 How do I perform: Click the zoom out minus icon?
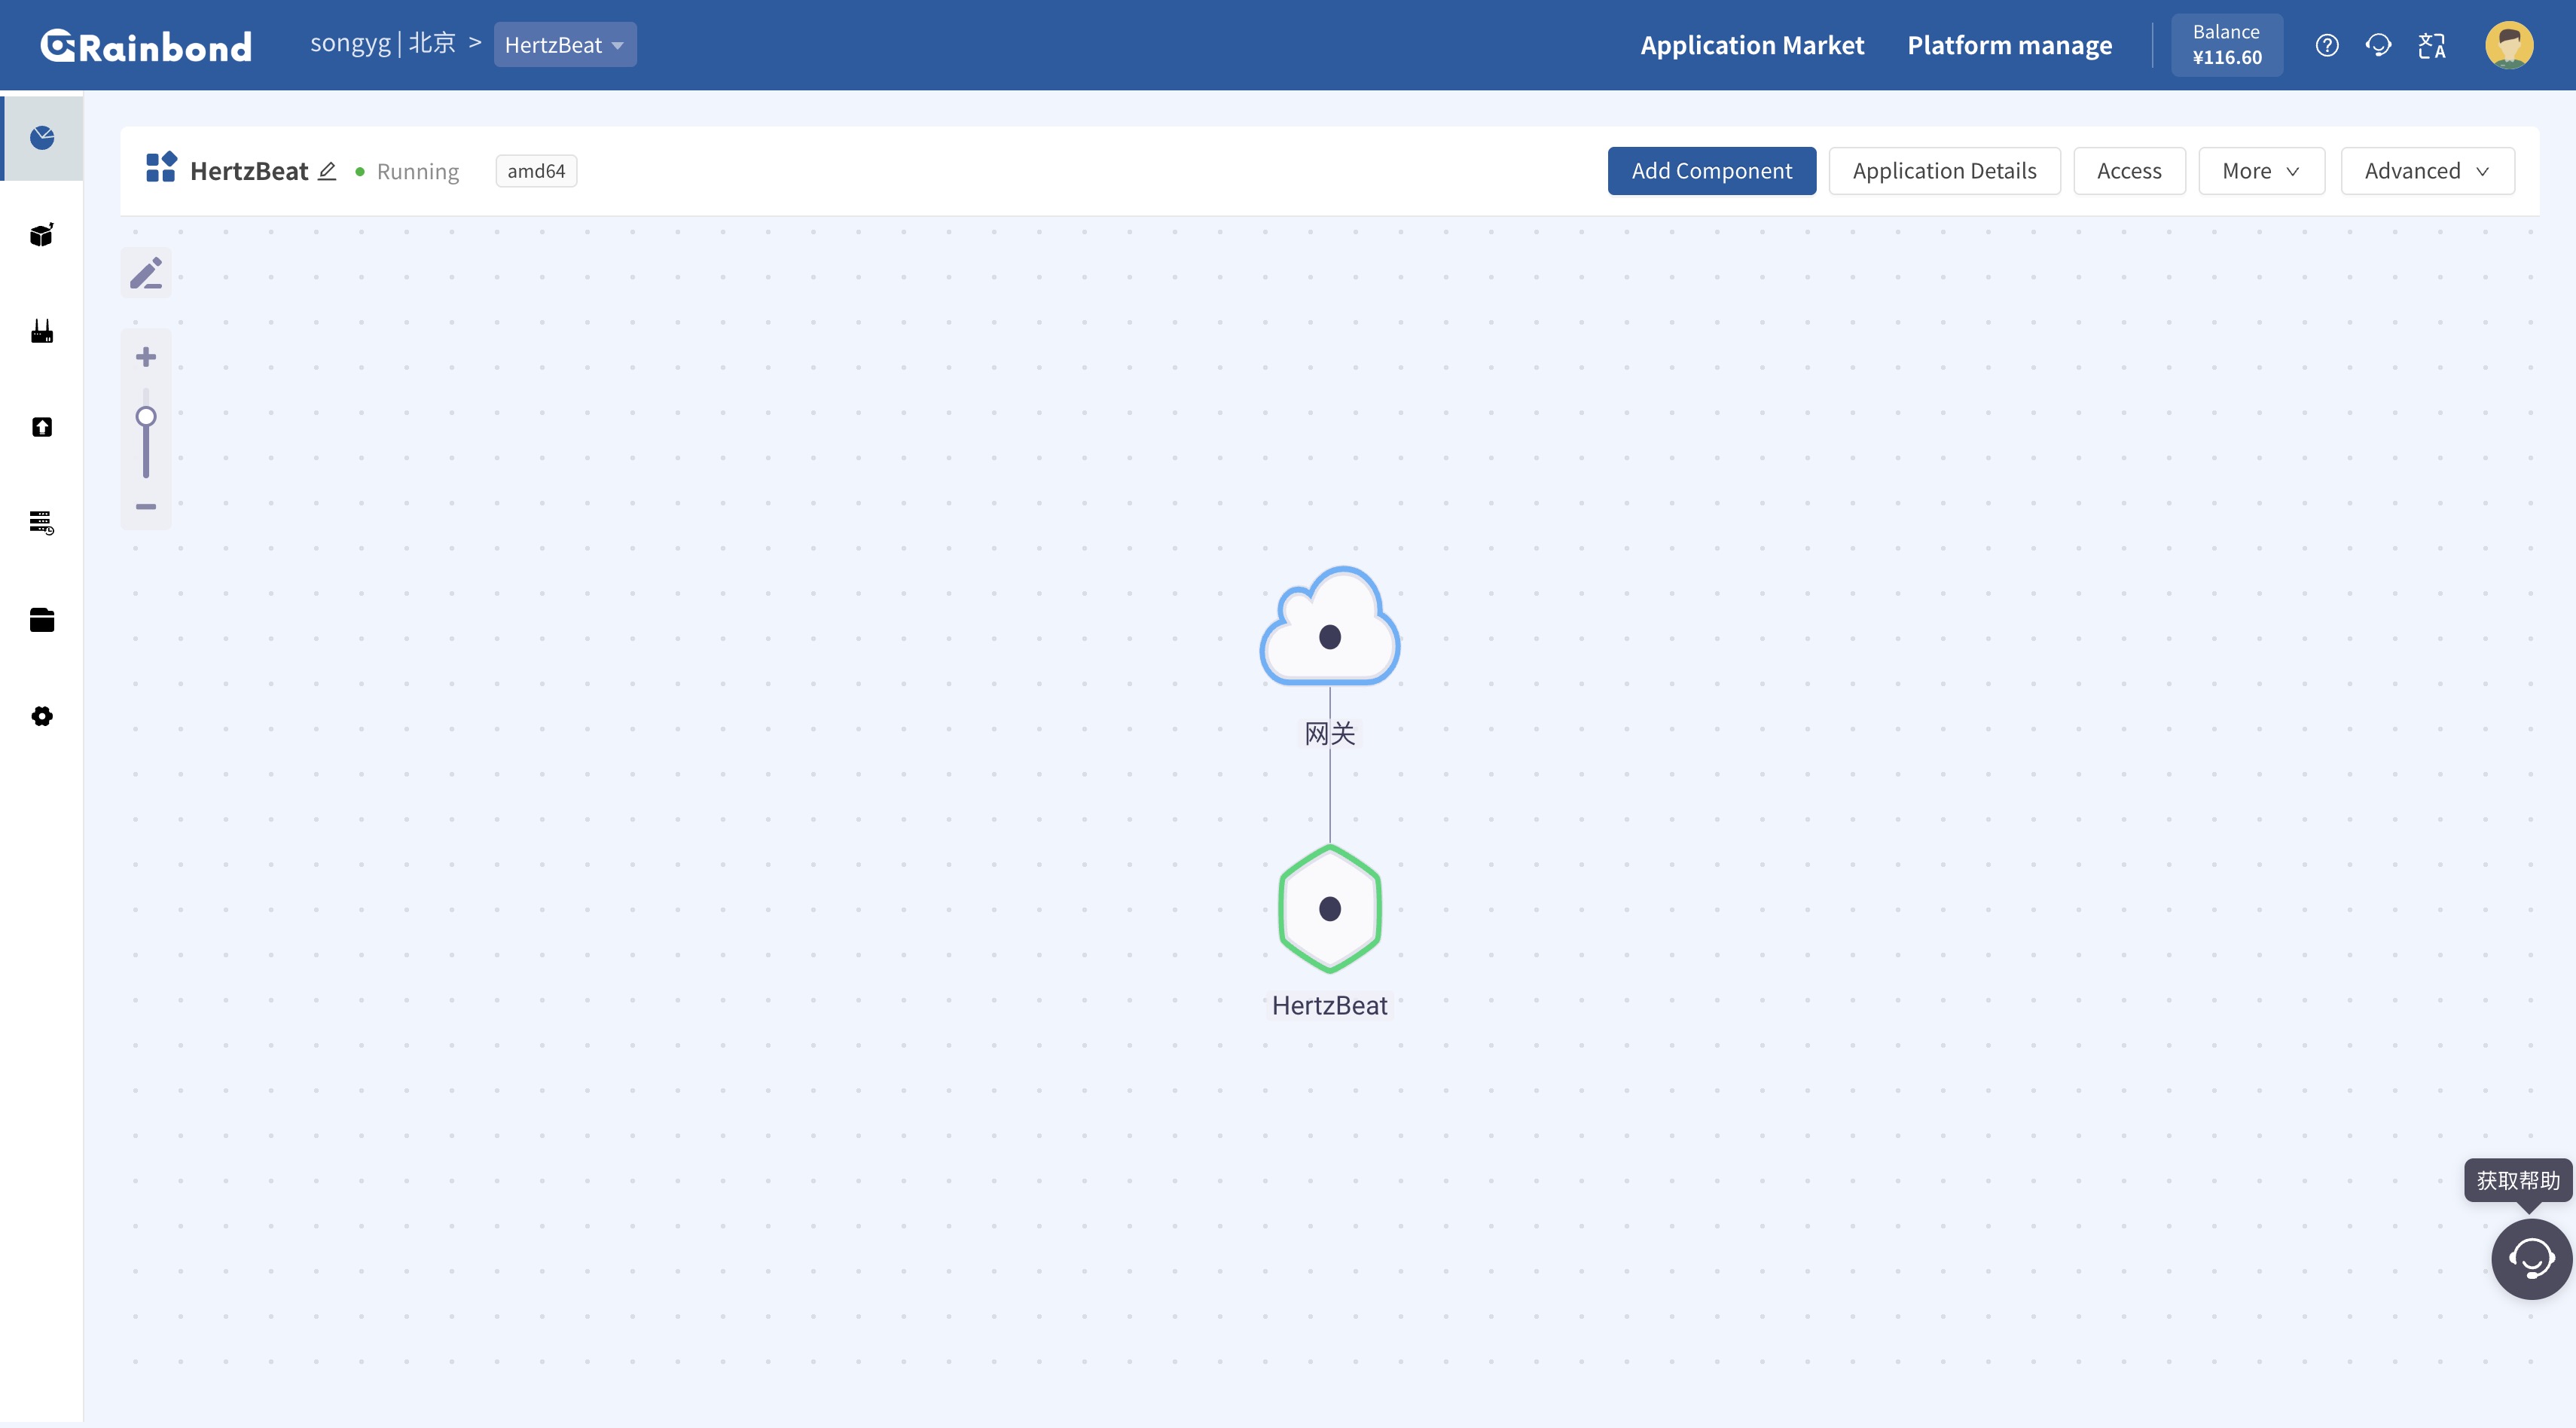click(x=146, y=506)
